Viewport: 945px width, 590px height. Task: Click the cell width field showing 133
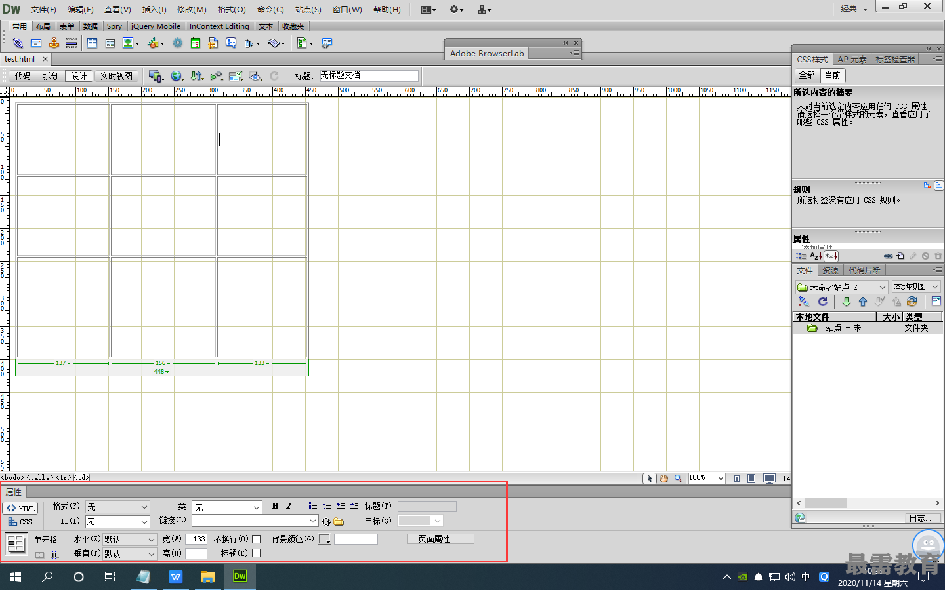pyautogui.click(x=196, y=539)
